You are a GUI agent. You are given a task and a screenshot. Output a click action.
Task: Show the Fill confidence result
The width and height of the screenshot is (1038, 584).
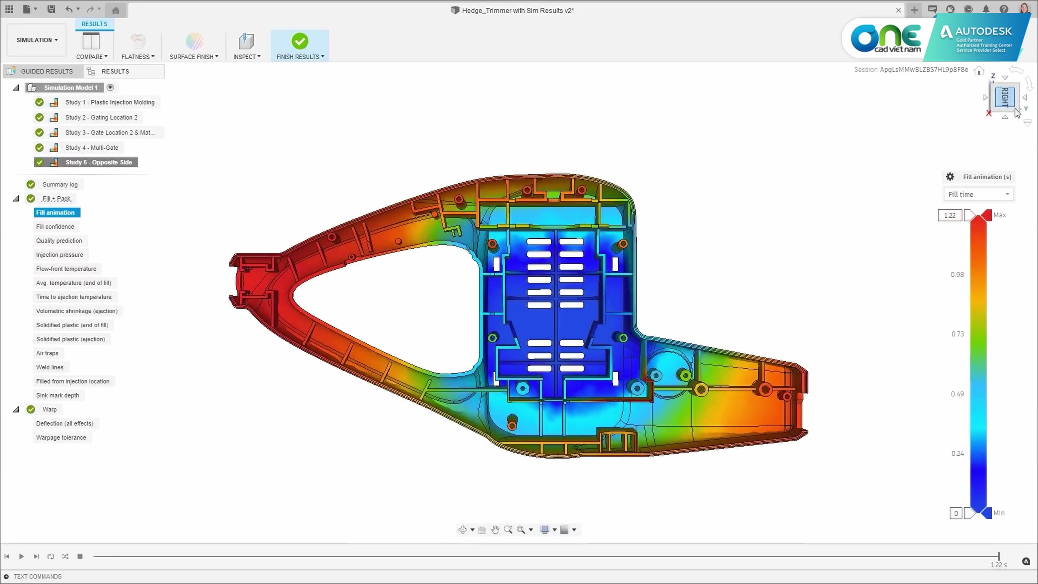click(x=55, y=227)
